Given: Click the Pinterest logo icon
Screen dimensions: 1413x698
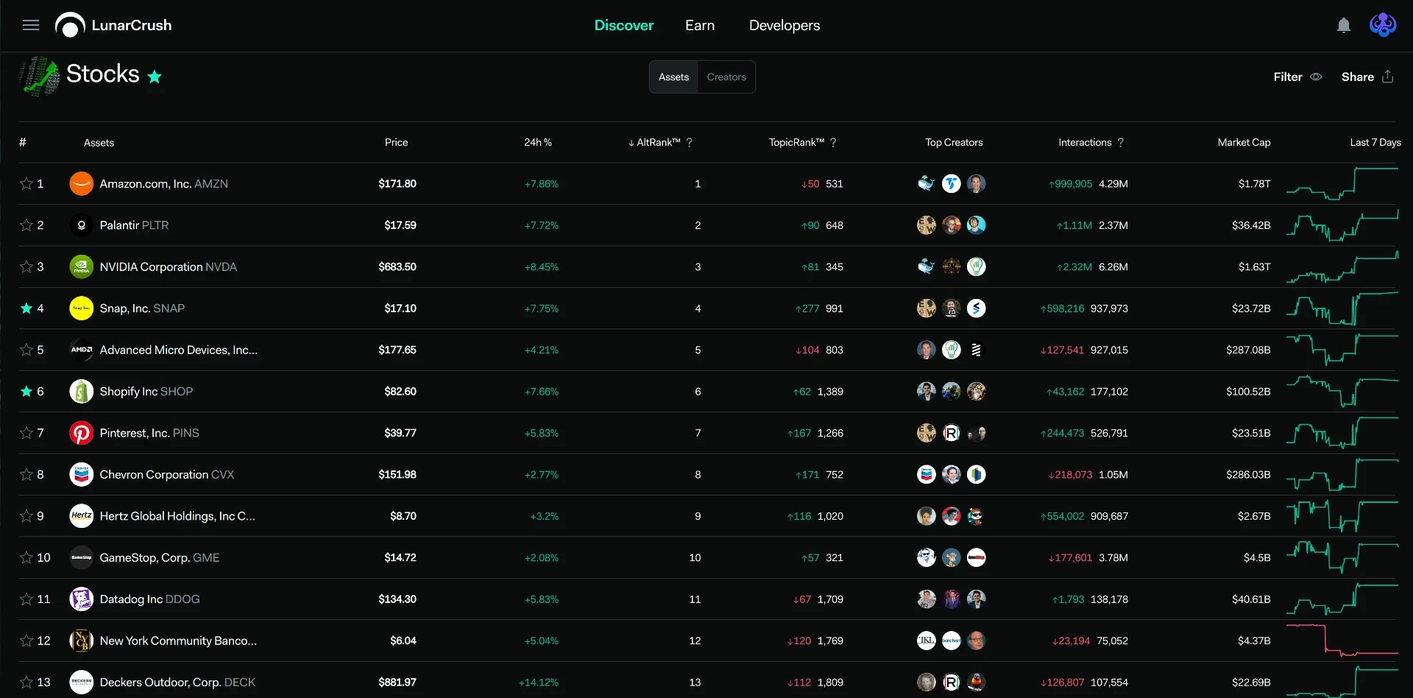Looking at the screenshot, I should click(x=81, y=433).
